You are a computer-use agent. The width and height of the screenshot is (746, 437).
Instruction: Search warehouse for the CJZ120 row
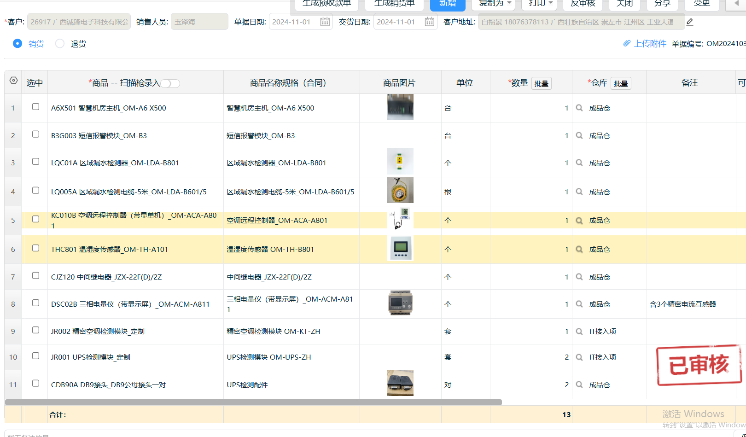(x=579, y=277)
